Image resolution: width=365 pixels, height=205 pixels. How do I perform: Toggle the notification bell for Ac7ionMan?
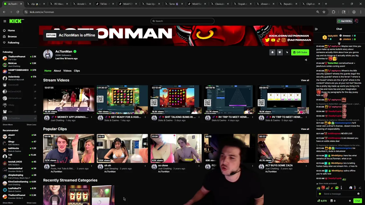pos(272,52)
